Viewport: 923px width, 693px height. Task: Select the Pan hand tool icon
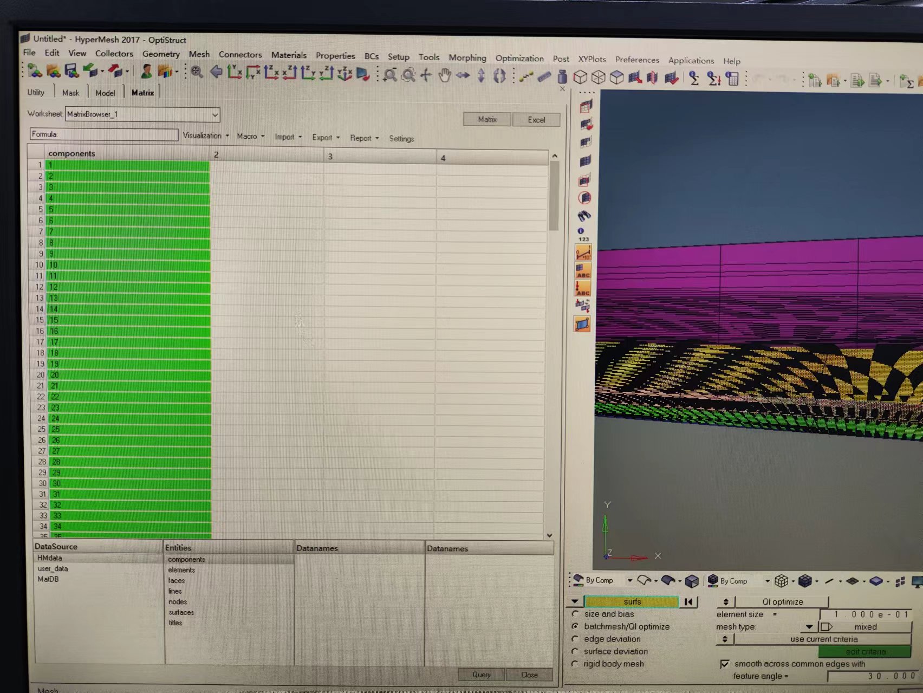coord(444,75)
